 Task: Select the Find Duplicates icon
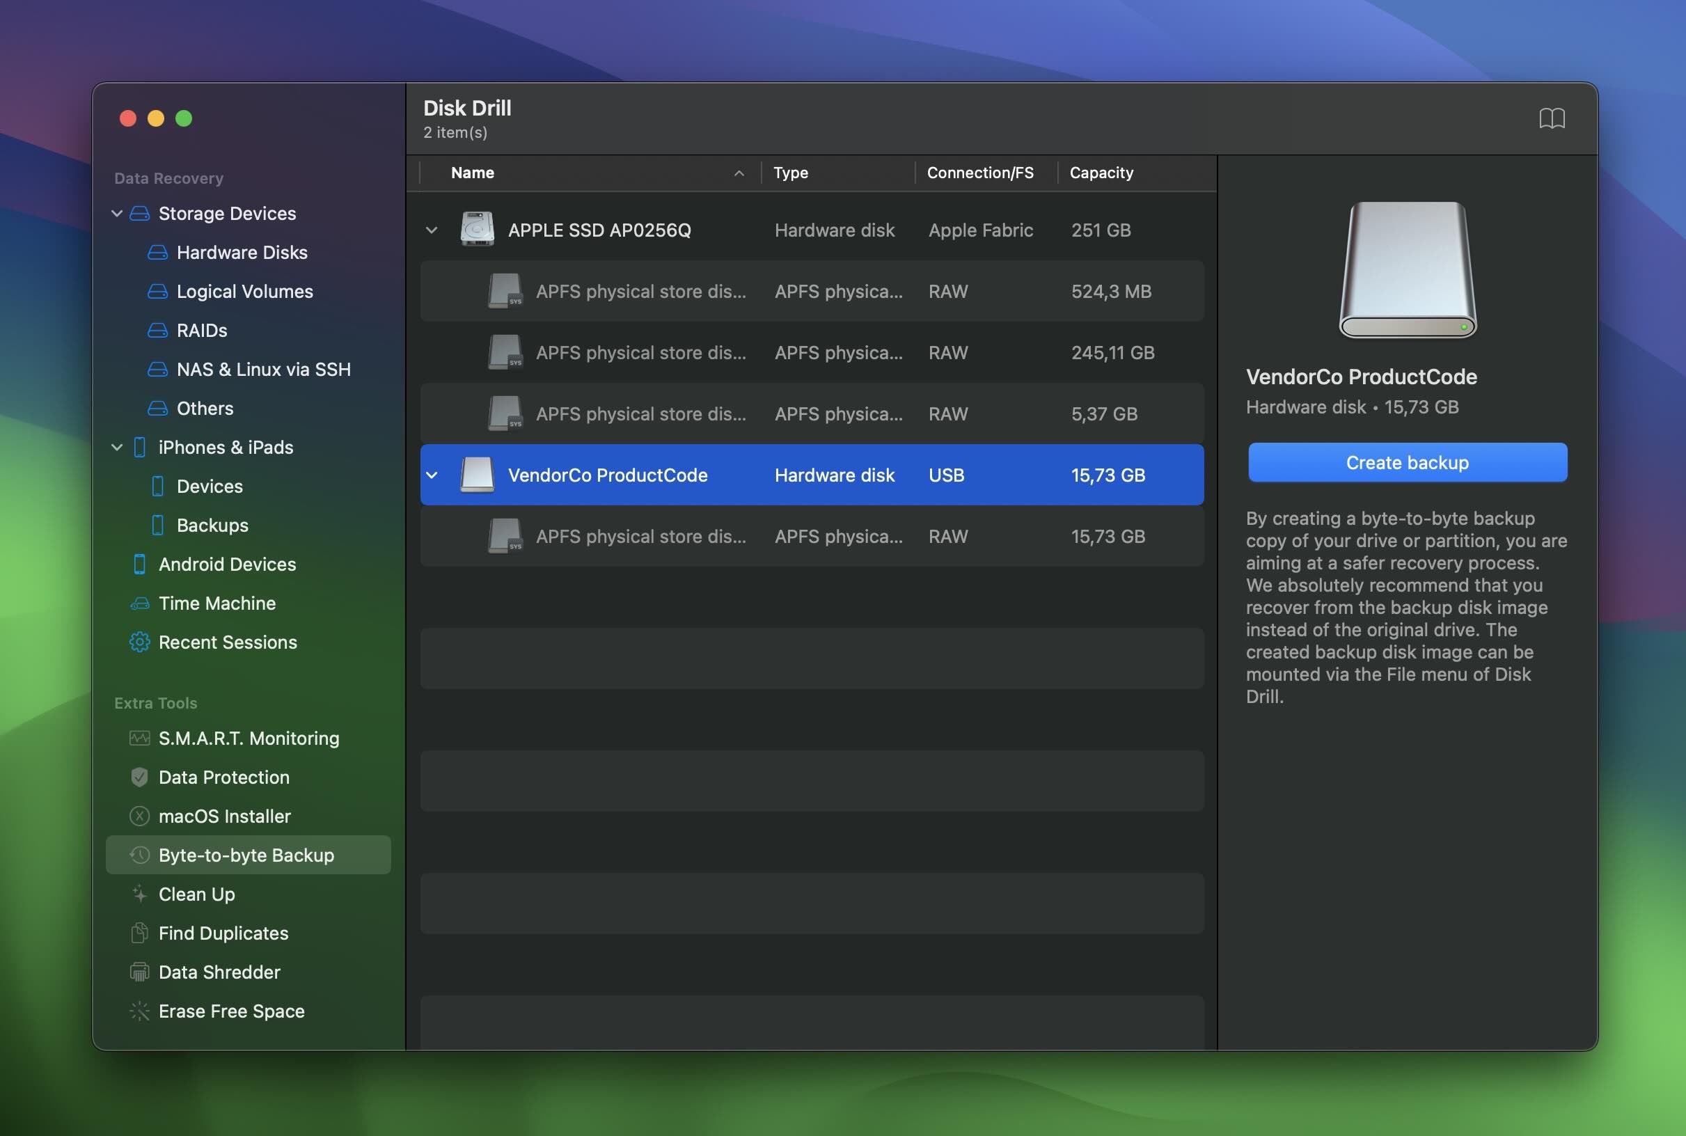(x=137, y=932)
